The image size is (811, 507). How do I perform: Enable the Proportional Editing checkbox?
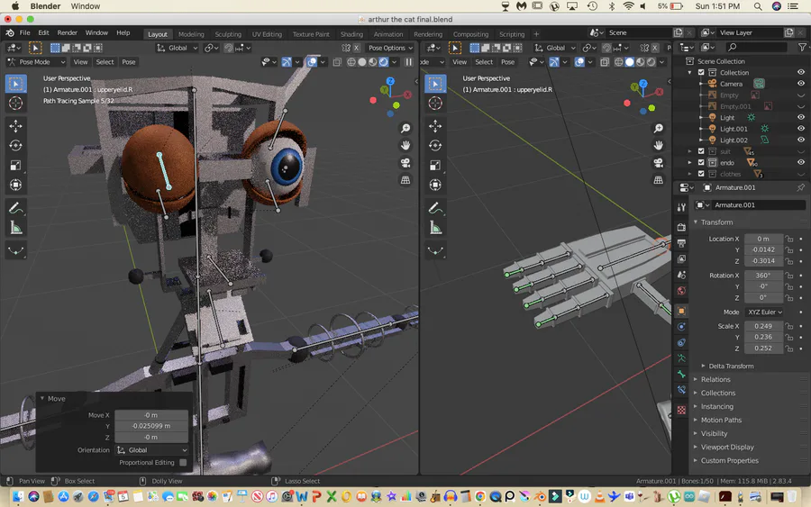(183, 463)
